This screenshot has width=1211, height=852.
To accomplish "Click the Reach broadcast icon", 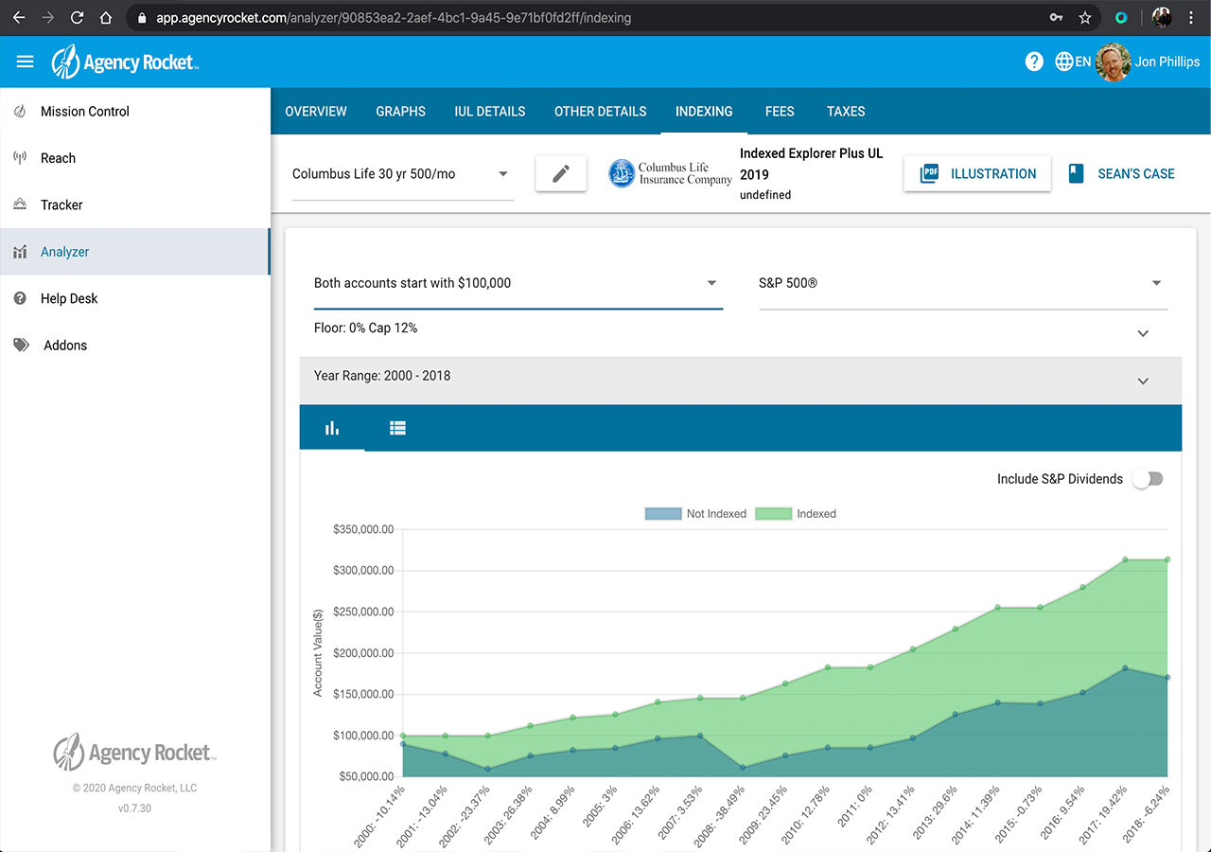I will pyautogui.click(x=20, y=158).
